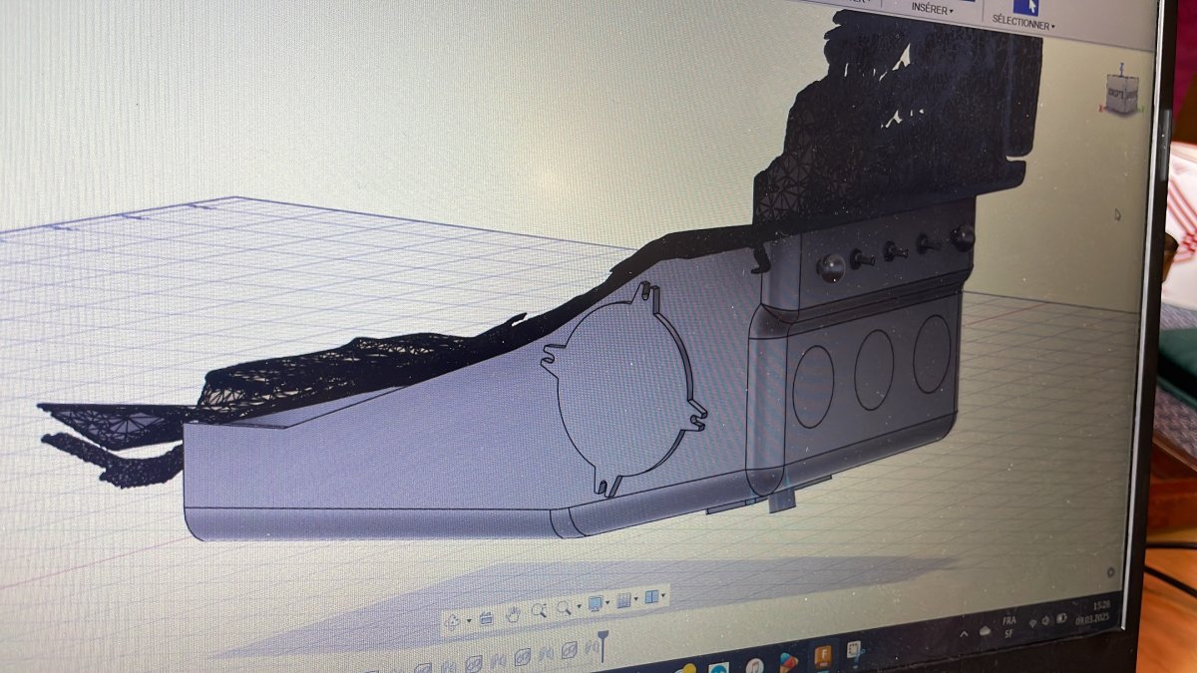The height and width of the screenshot is (673, 1197).
Task: Activate the Pan hand tool
Action: [x=513, y=613]
